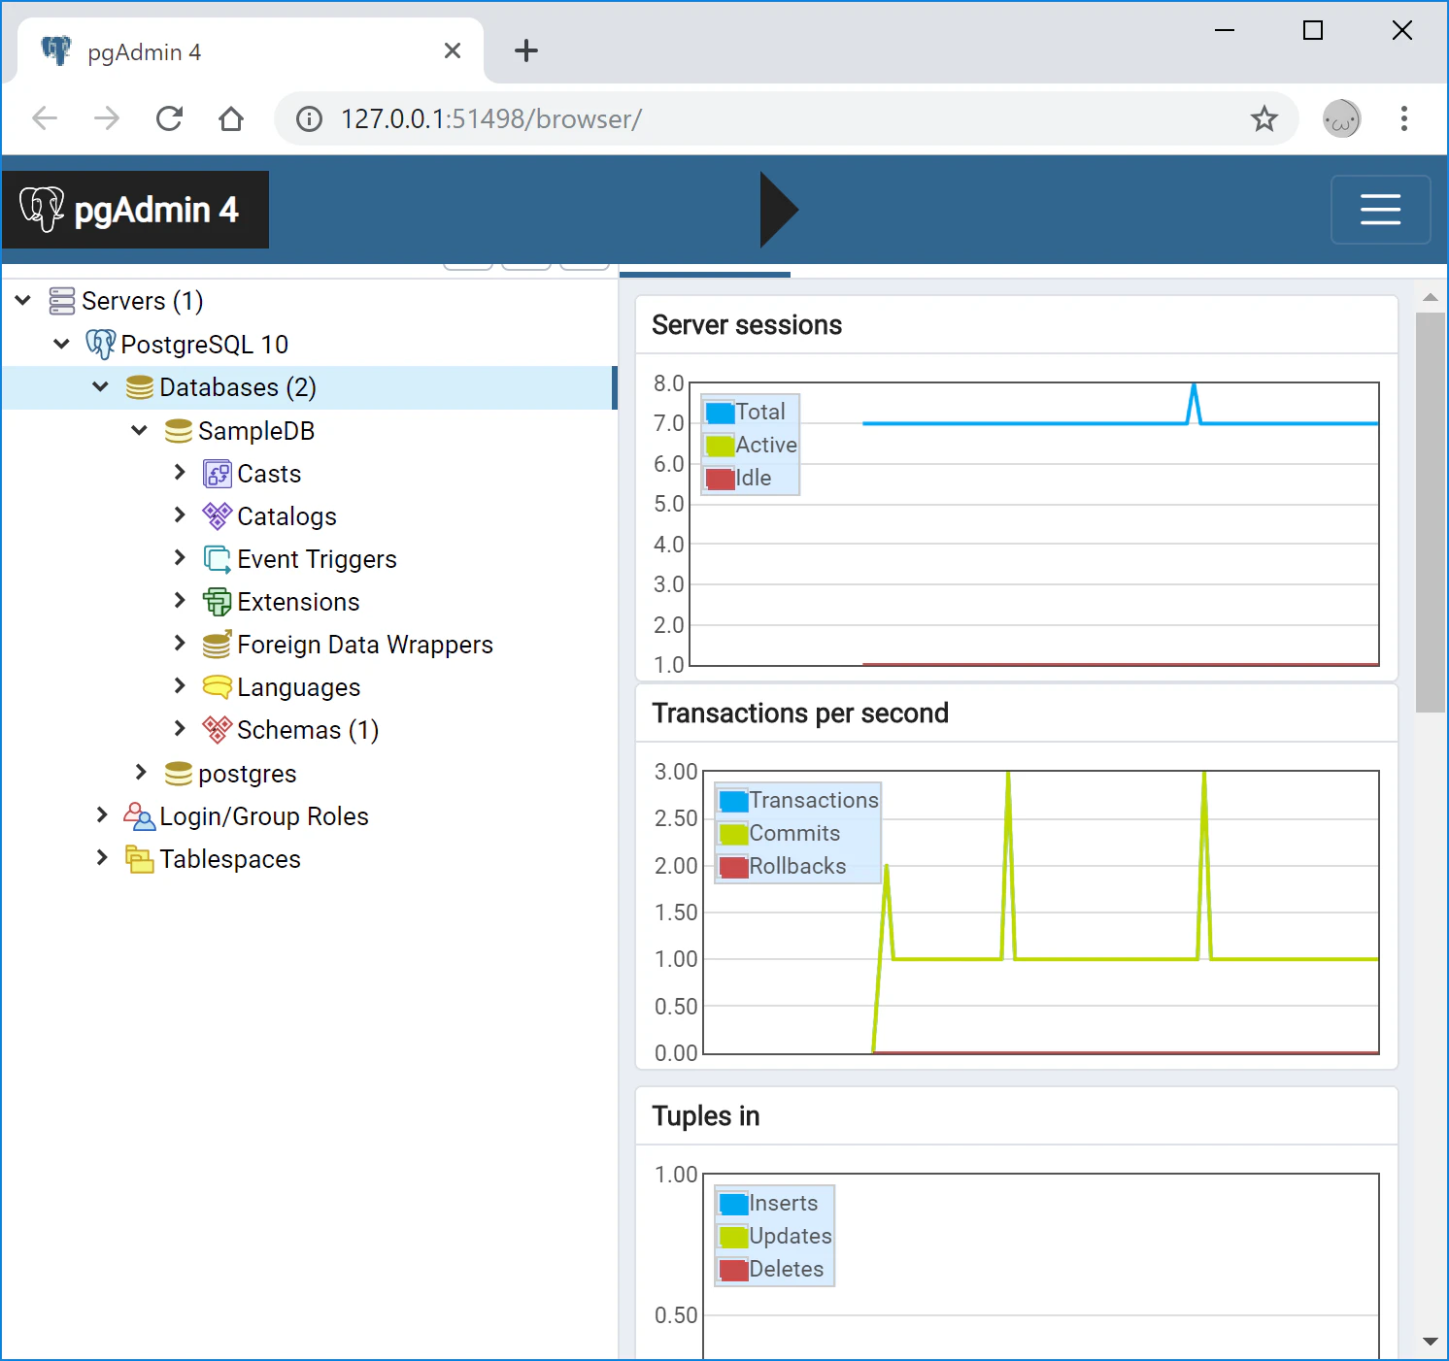Collapse the PostgreSQL 10 server node
The width and height of the screenshot is (1449, 1361).
61,344
